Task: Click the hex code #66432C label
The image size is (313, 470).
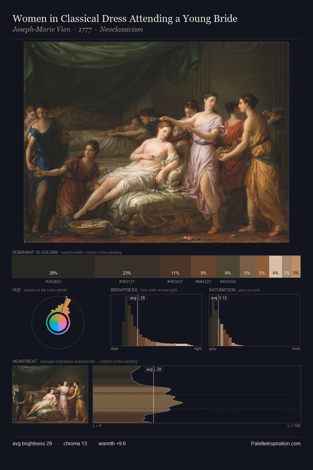Action: (x=203, y=281)
